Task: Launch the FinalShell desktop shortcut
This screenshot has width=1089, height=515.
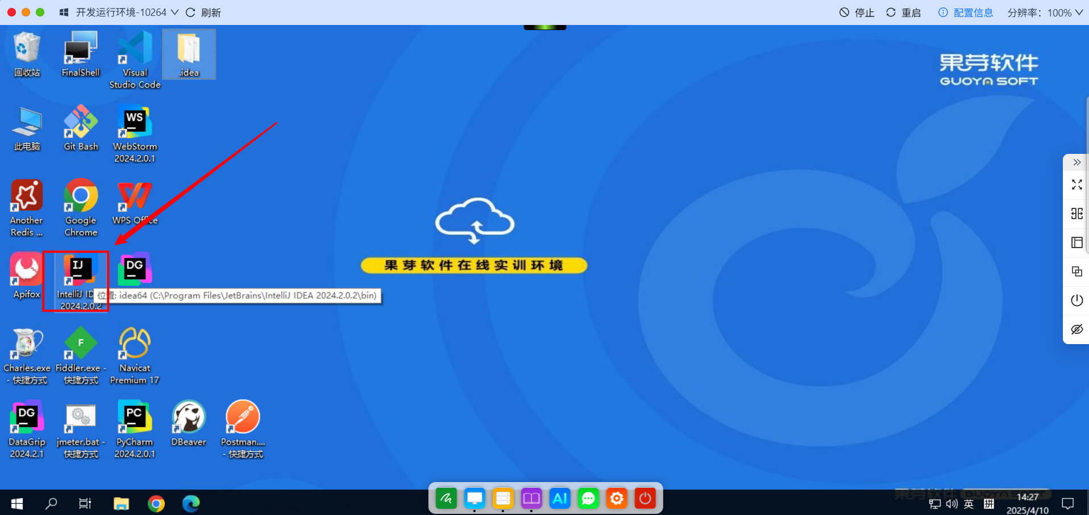Action: coord(81,55)
